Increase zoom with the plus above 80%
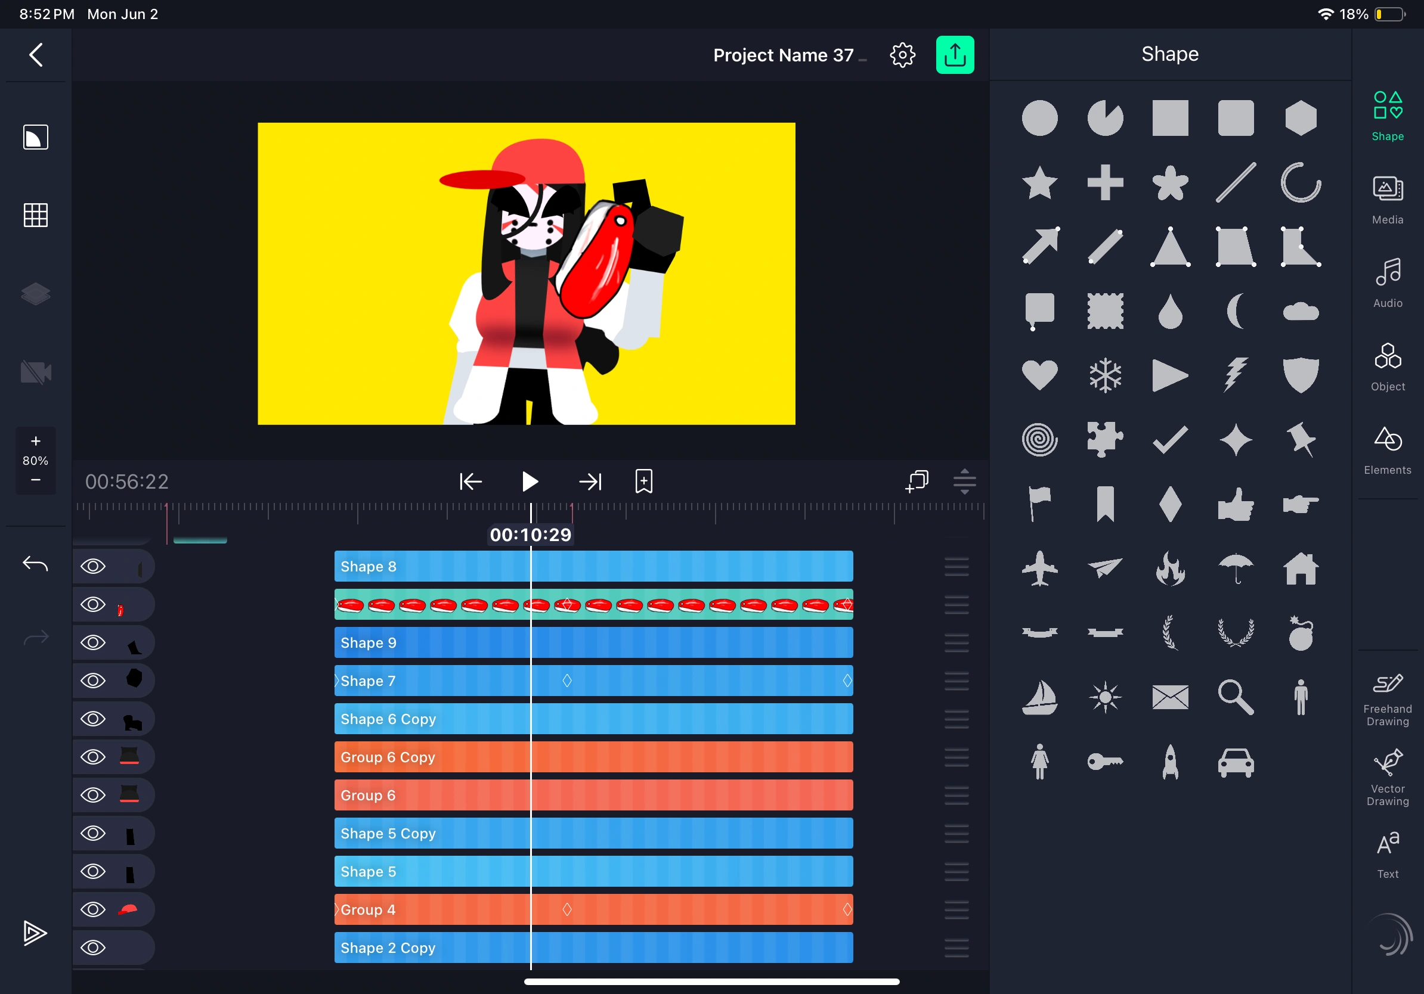This screenshot has height=994, width=1424. 35,441
